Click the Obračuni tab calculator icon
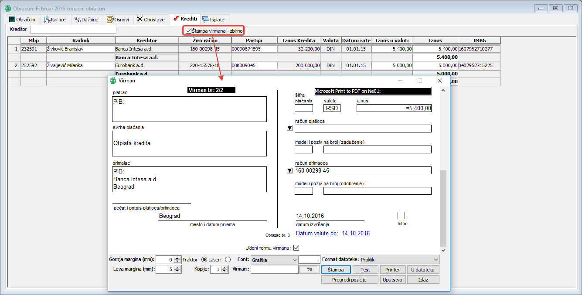The image size is (582, 295). 12,20
